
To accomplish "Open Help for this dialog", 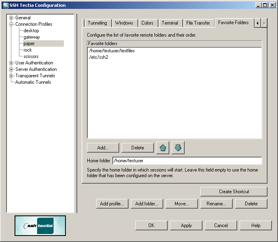I will pyautogui.click(x=256, y=225).
